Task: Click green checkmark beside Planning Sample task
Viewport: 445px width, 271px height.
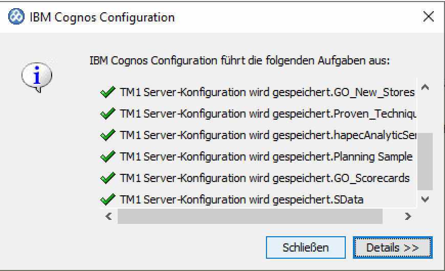Action: (107, 157)
